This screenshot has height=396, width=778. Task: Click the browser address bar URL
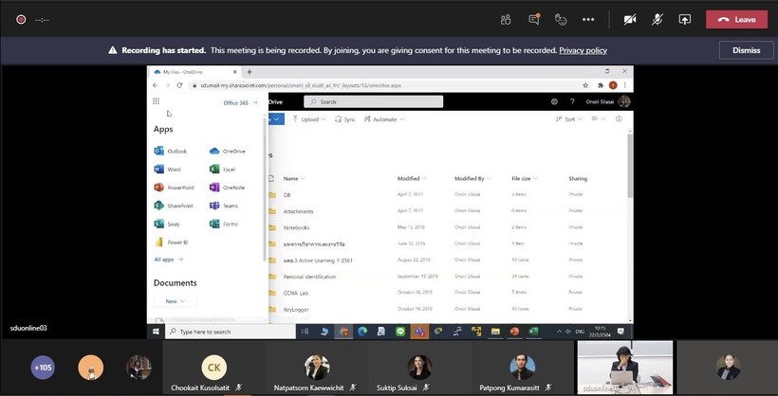tap(301, 85)
